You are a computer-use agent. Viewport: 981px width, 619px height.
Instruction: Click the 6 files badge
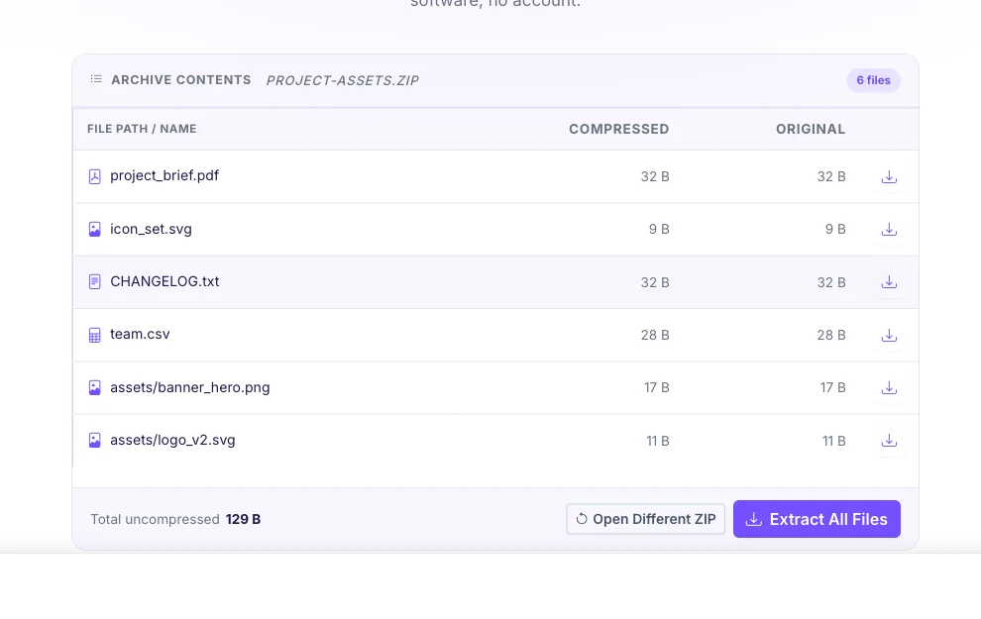click(x=873, y=80)
